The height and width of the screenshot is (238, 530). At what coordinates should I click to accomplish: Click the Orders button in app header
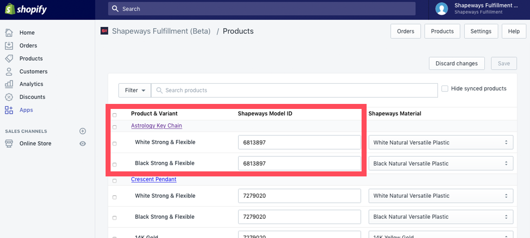click(x=406, y=31)
